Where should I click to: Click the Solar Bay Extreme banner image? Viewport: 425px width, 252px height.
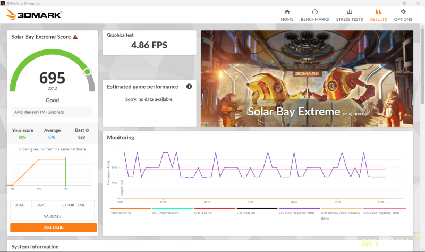pyautogui.click(x=307, y=78)
